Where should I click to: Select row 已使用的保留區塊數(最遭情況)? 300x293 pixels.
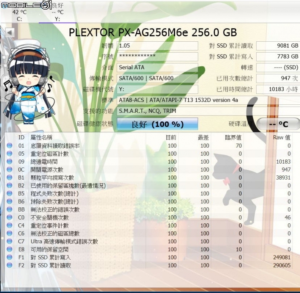[x=148, y=185]
